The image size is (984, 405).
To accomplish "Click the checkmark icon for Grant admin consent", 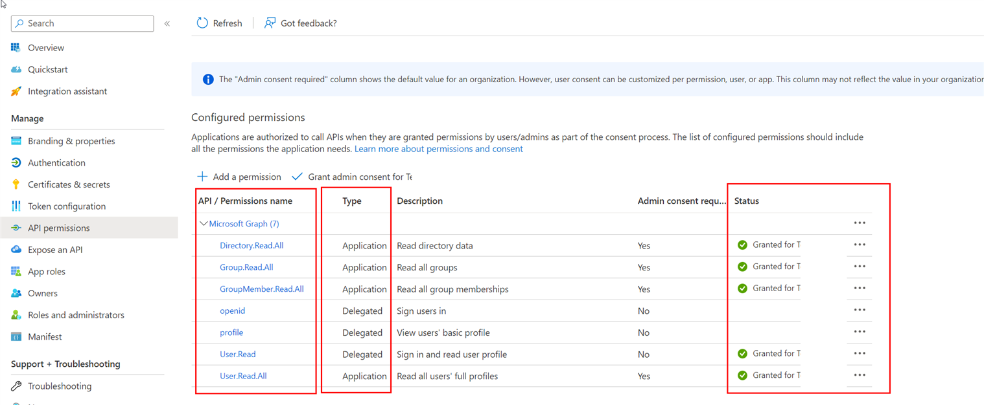I will click(x=297, y=177).
